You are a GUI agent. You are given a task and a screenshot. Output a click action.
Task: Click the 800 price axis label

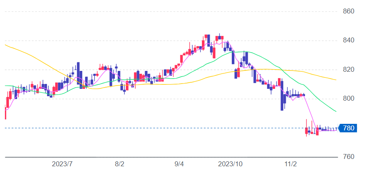click(349, 99)
